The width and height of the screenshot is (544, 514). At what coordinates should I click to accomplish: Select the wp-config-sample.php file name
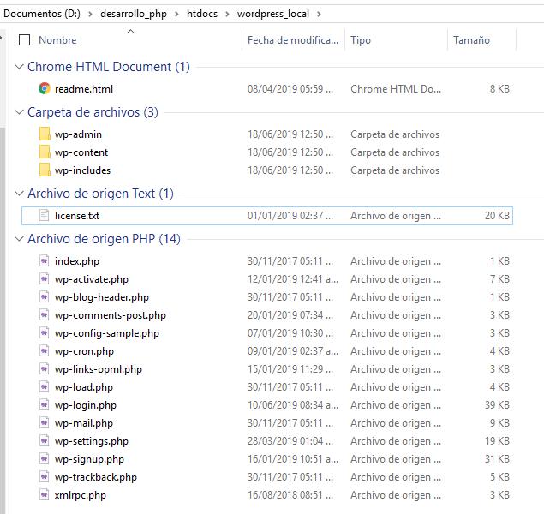(x=107, y=333)
